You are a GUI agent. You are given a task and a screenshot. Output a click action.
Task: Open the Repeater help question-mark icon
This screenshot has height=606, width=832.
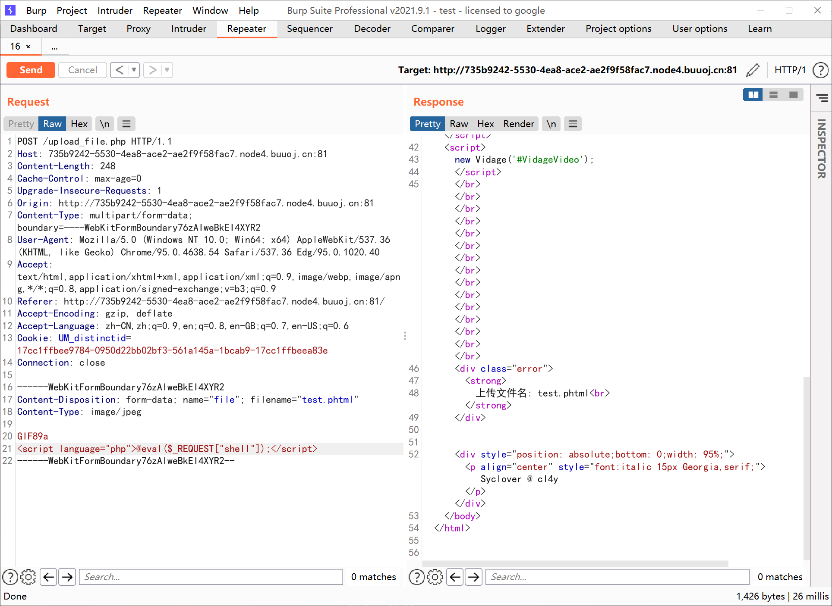(x=820, y=70)
